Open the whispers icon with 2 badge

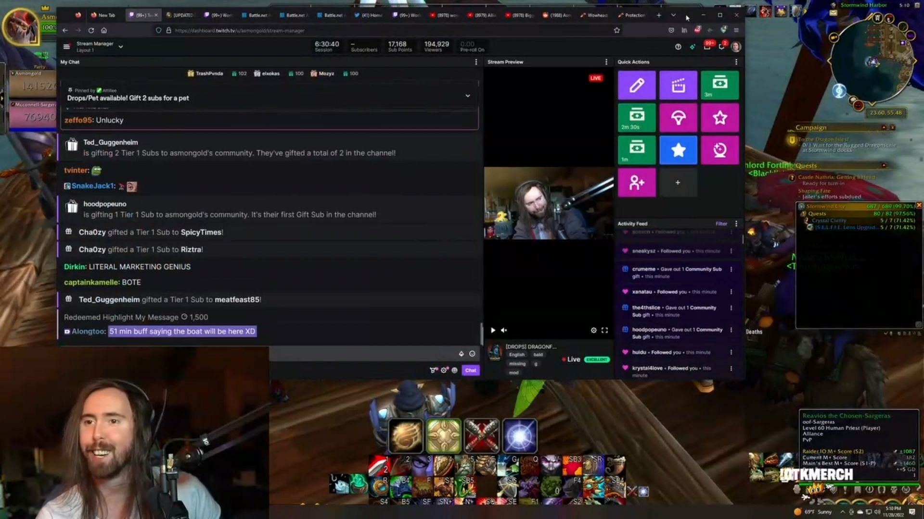pyautogui.click(x=722, y=46)
